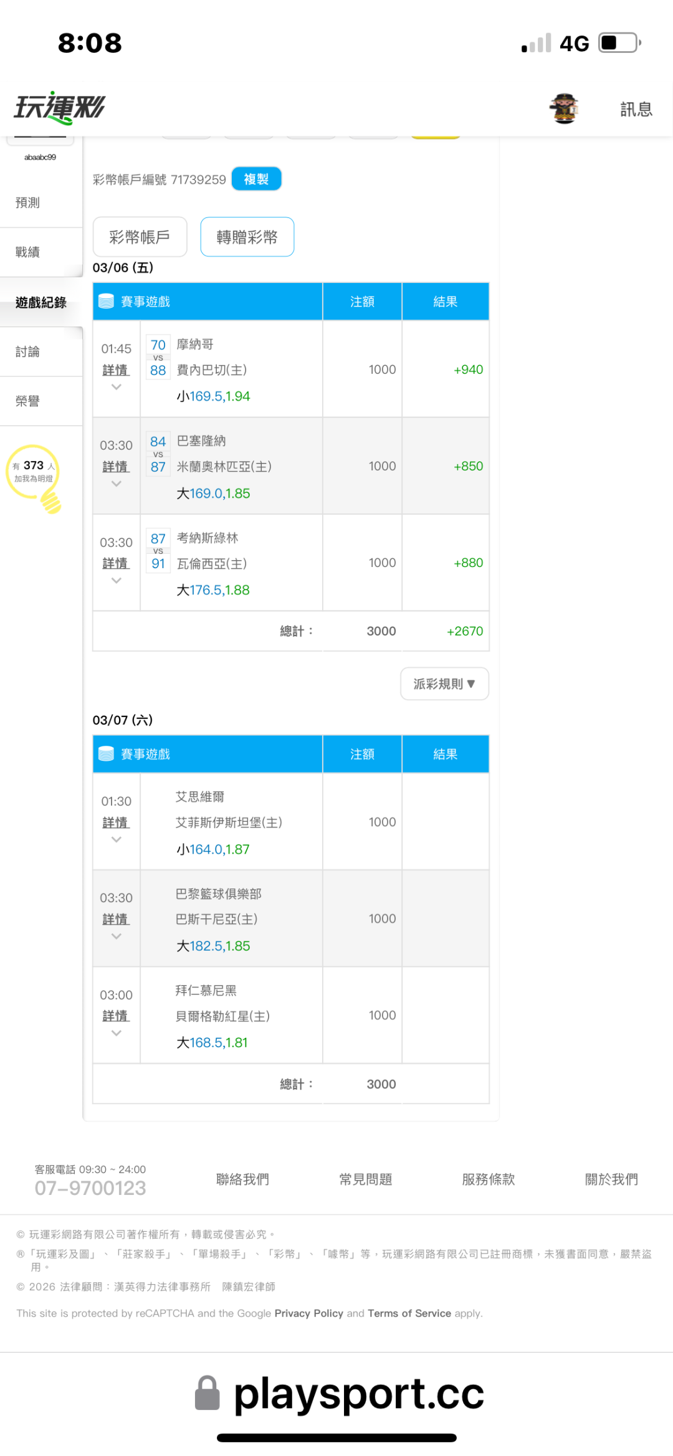Viewport: 673px width, 1456px height.
Task: Switch to the 預測 sidebar tab
Action: pos(28,202)
